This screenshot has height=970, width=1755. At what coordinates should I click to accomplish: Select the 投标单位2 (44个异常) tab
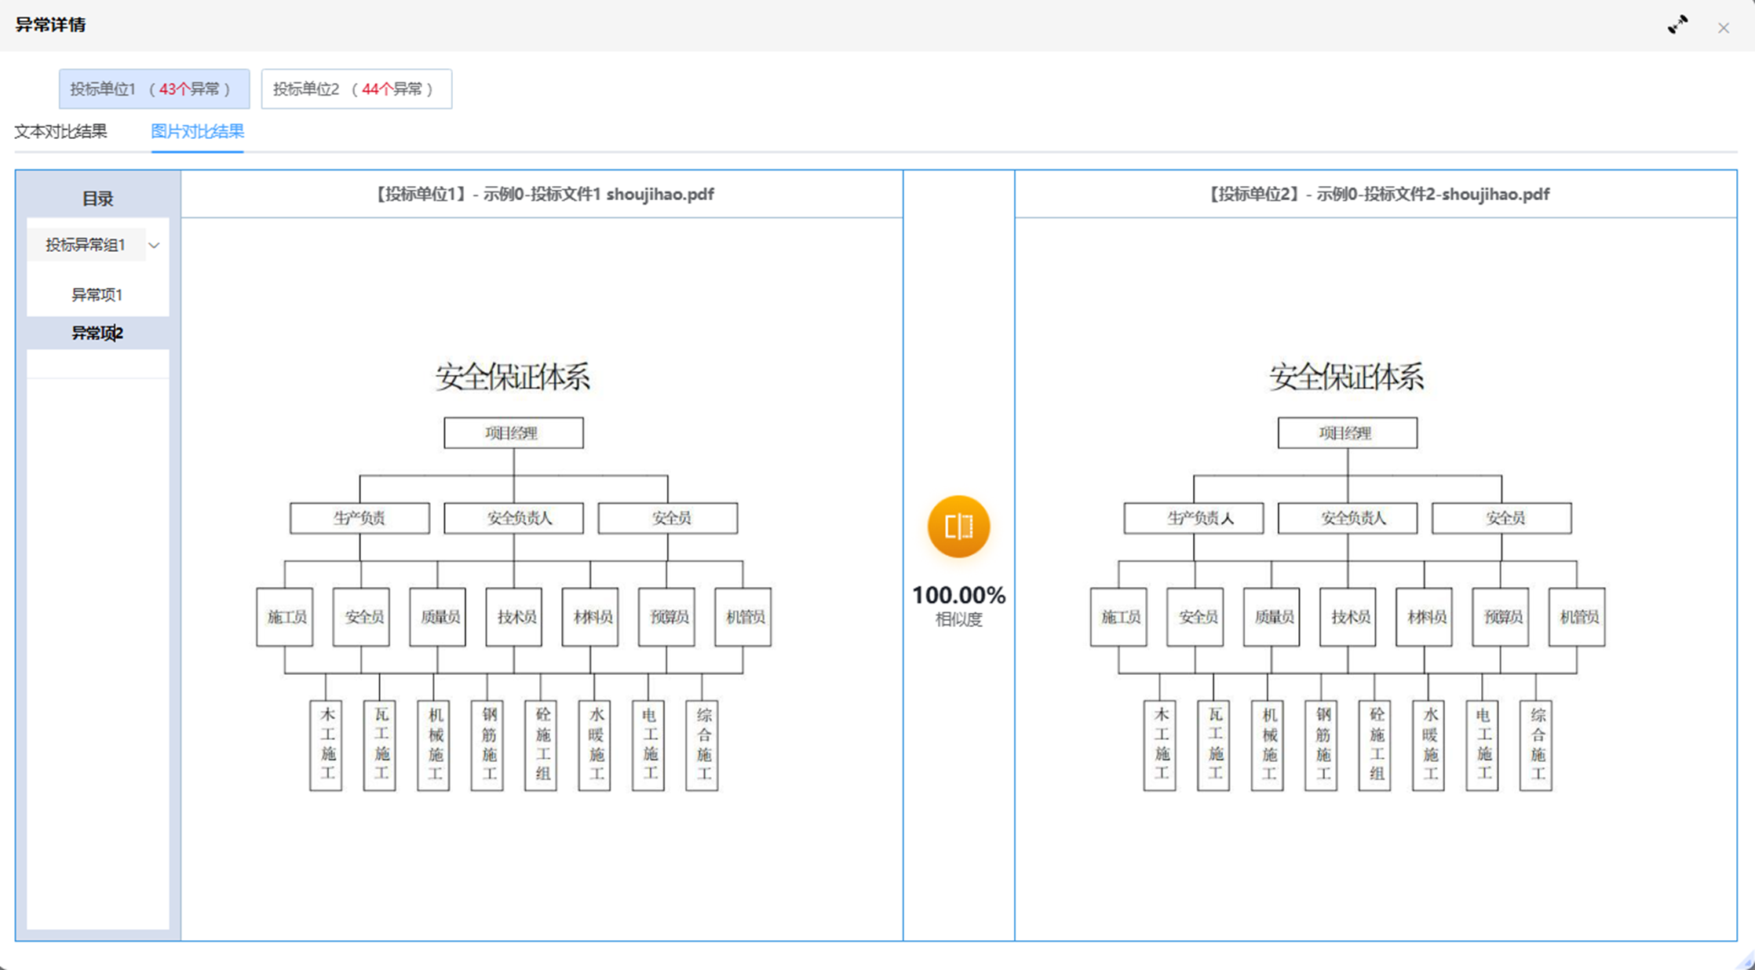point(356,89)
